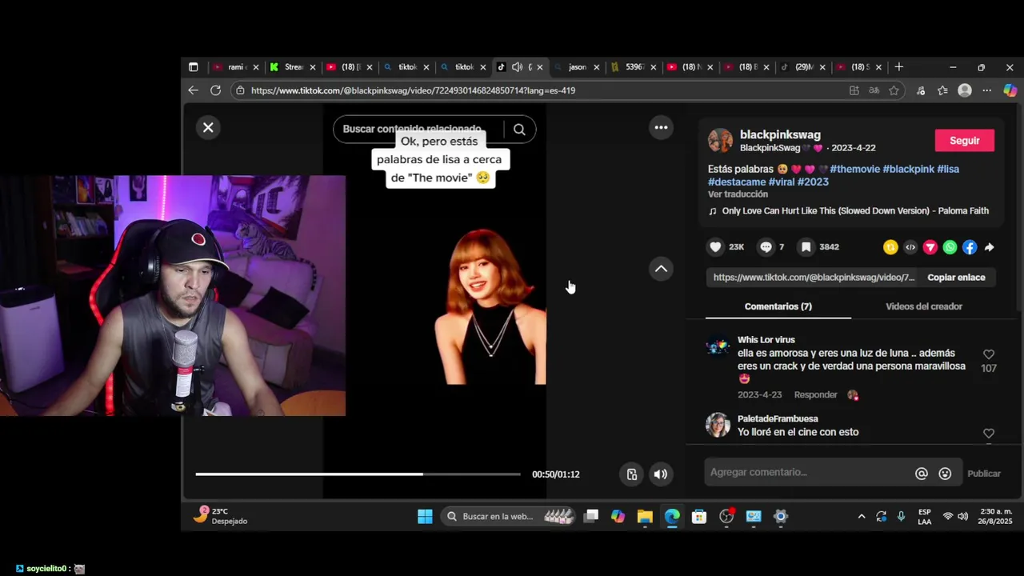
Task: Switch to Comentarios (7) tab
Action: point(778,306)
